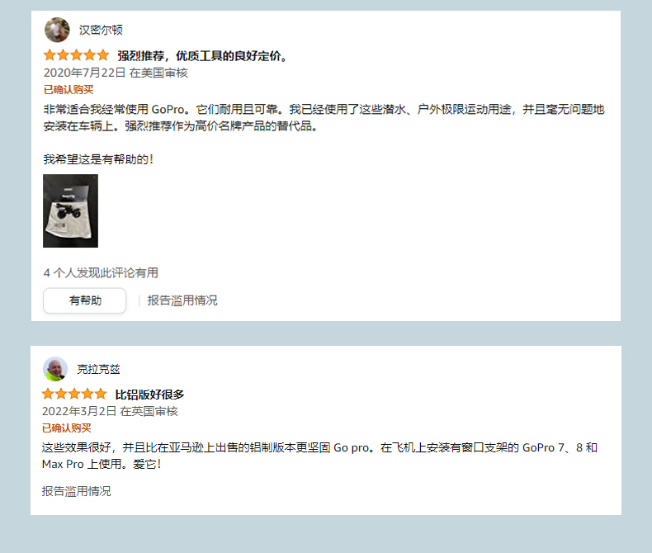Click the first review body about GoPro

point(324,118)
